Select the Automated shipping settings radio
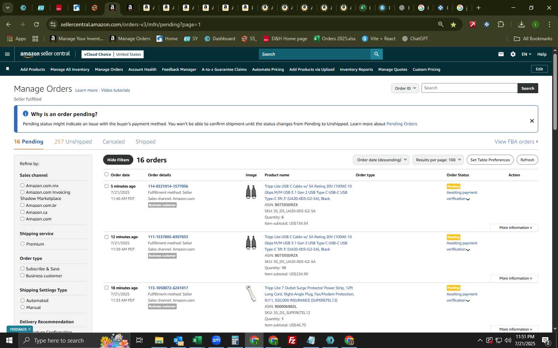 [x=22, y=300]
